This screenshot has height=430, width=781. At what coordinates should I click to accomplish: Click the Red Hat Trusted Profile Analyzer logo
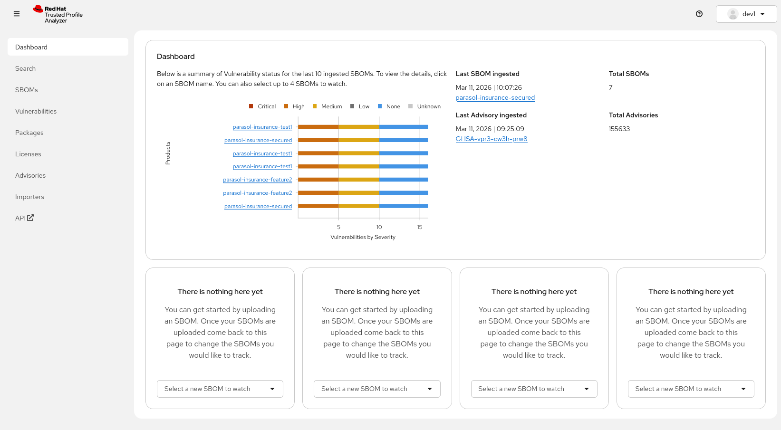tap(58, 13)
